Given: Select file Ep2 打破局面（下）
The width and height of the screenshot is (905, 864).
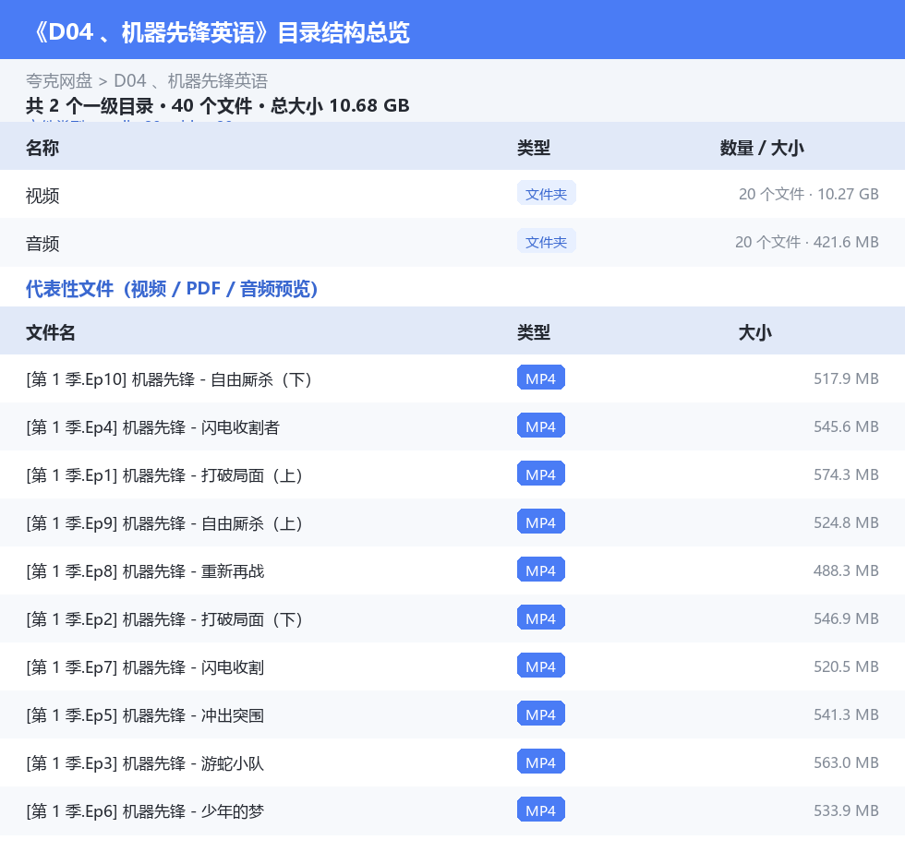Looking at the screenshot, I should 164,618.
